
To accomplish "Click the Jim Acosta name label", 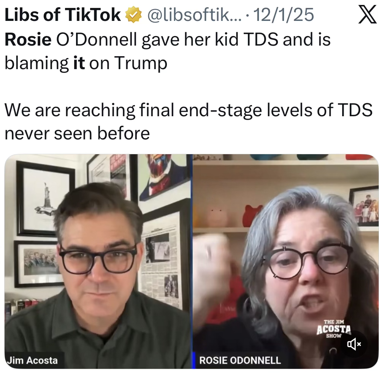I will (33, 360).
